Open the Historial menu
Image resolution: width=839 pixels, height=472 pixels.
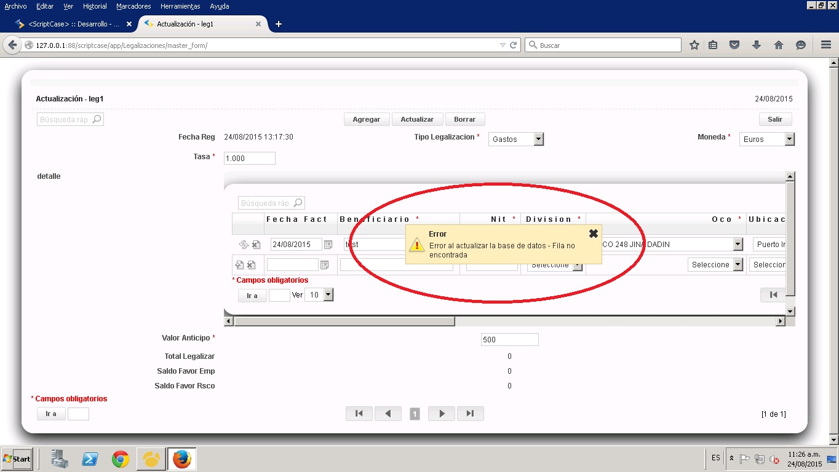[95, 6]
